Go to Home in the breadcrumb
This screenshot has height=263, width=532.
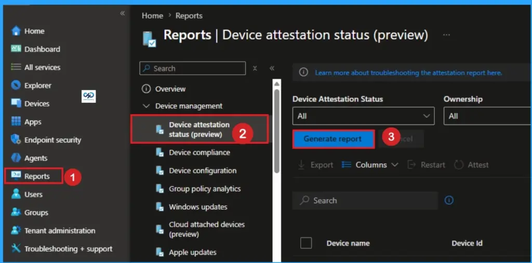152,16
